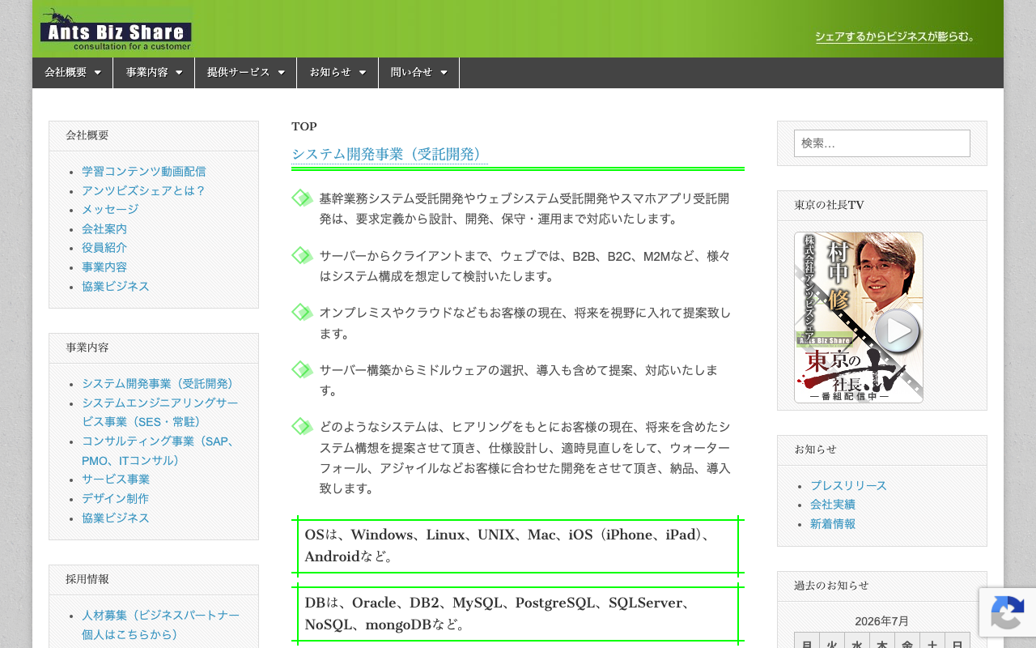Open the 問い合せ navigation menu
1036x648 pixels.
[x=418, y=72]
